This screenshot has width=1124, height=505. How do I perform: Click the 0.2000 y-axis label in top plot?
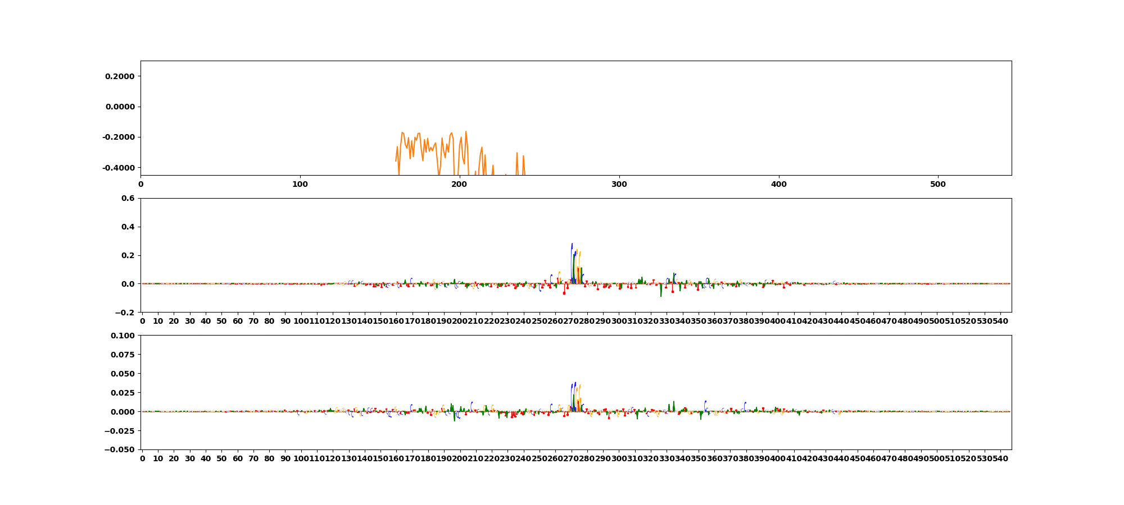point(120,76)
